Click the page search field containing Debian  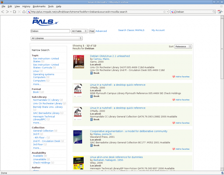[50, 31]
